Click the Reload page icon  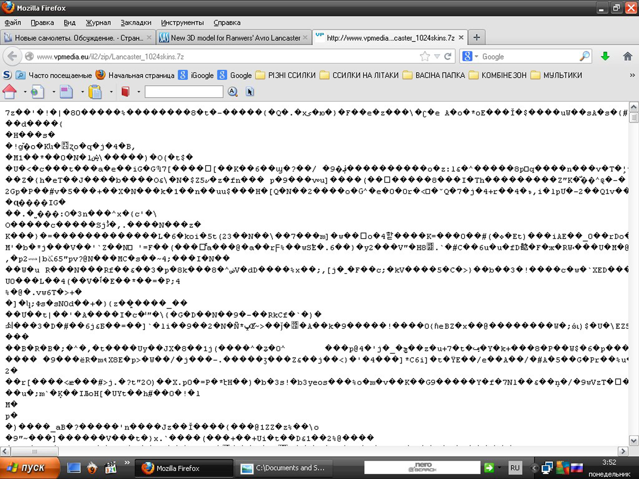(448, 56)
